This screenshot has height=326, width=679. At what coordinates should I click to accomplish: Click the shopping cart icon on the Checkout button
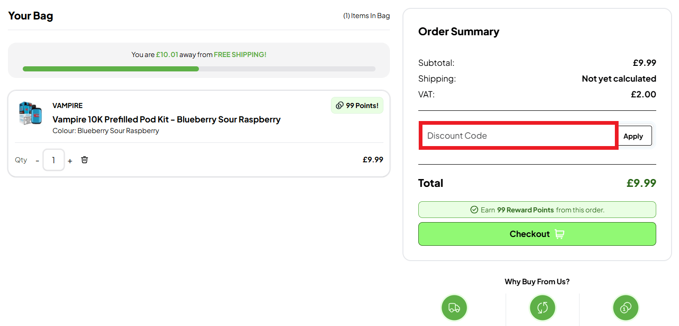559,234
